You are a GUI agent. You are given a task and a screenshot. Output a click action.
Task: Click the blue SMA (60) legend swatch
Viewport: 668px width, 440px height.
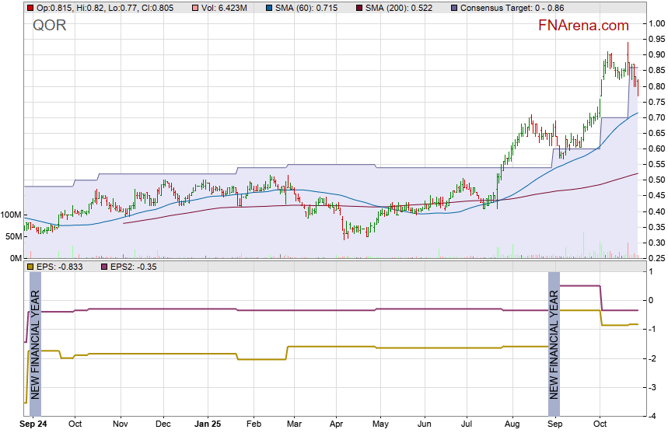click(268, 8)
